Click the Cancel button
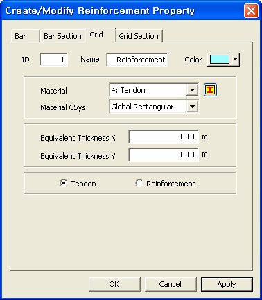The height and width of the screenshot is (300, 262). click(x=171, y=284)
